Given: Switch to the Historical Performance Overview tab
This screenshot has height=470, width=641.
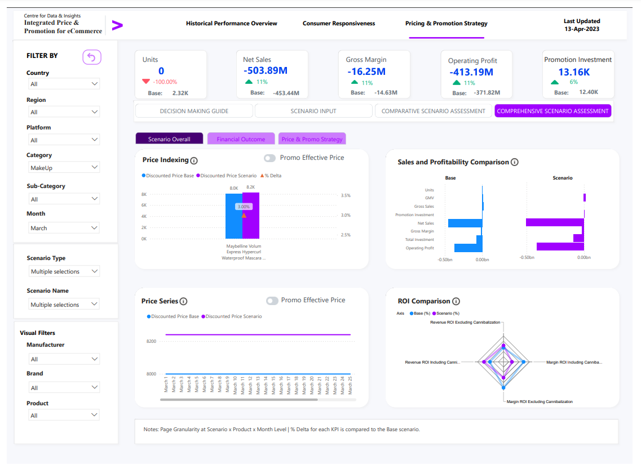Looking at the screenshot, I should (232, 23).
